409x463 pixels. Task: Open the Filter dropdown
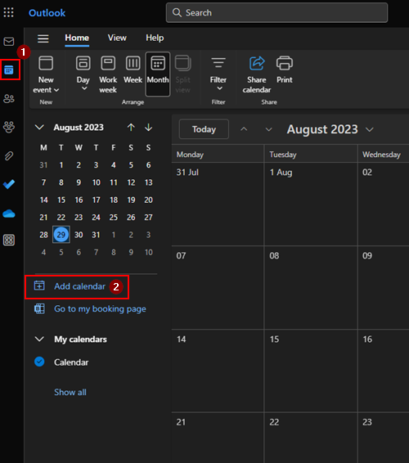pyautogui.click(x=218, y=74)
